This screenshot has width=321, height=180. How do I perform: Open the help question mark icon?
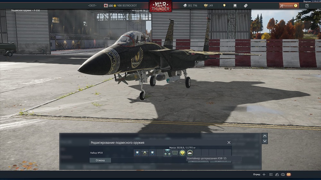(x=307, y=6)
